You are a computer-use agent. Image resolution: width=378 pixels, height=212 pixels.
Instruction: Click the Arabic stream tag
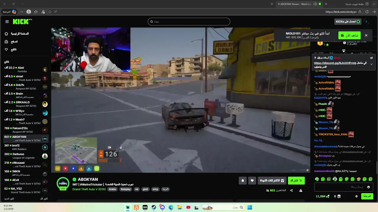point(113,189)
